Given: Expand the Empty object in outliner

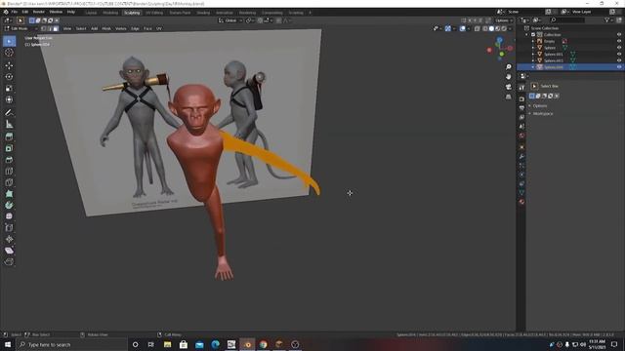Looking at the screenshot, I should click(x=533, y=41).
